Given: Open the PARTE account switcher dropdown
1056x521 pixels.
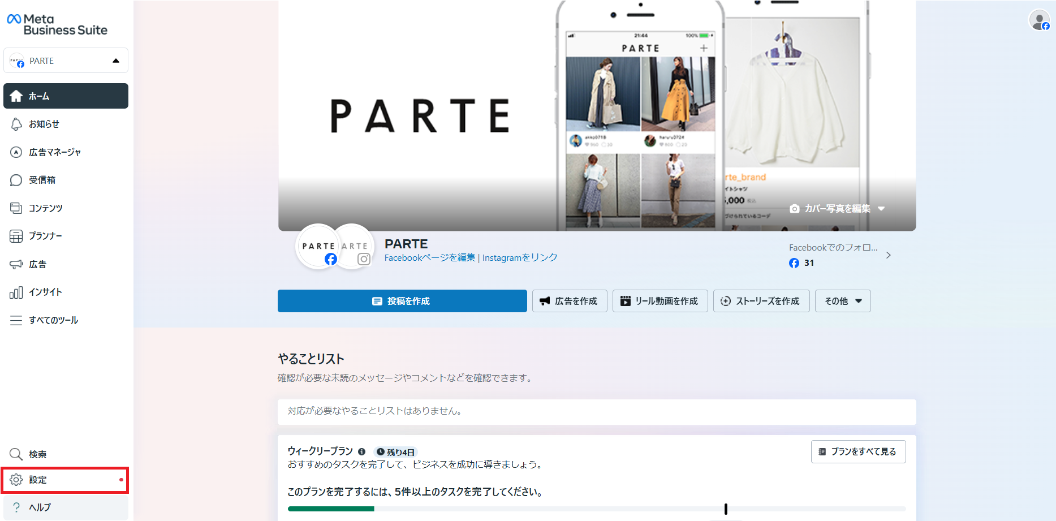Looking at the screenshot, I should pos(66,61).
